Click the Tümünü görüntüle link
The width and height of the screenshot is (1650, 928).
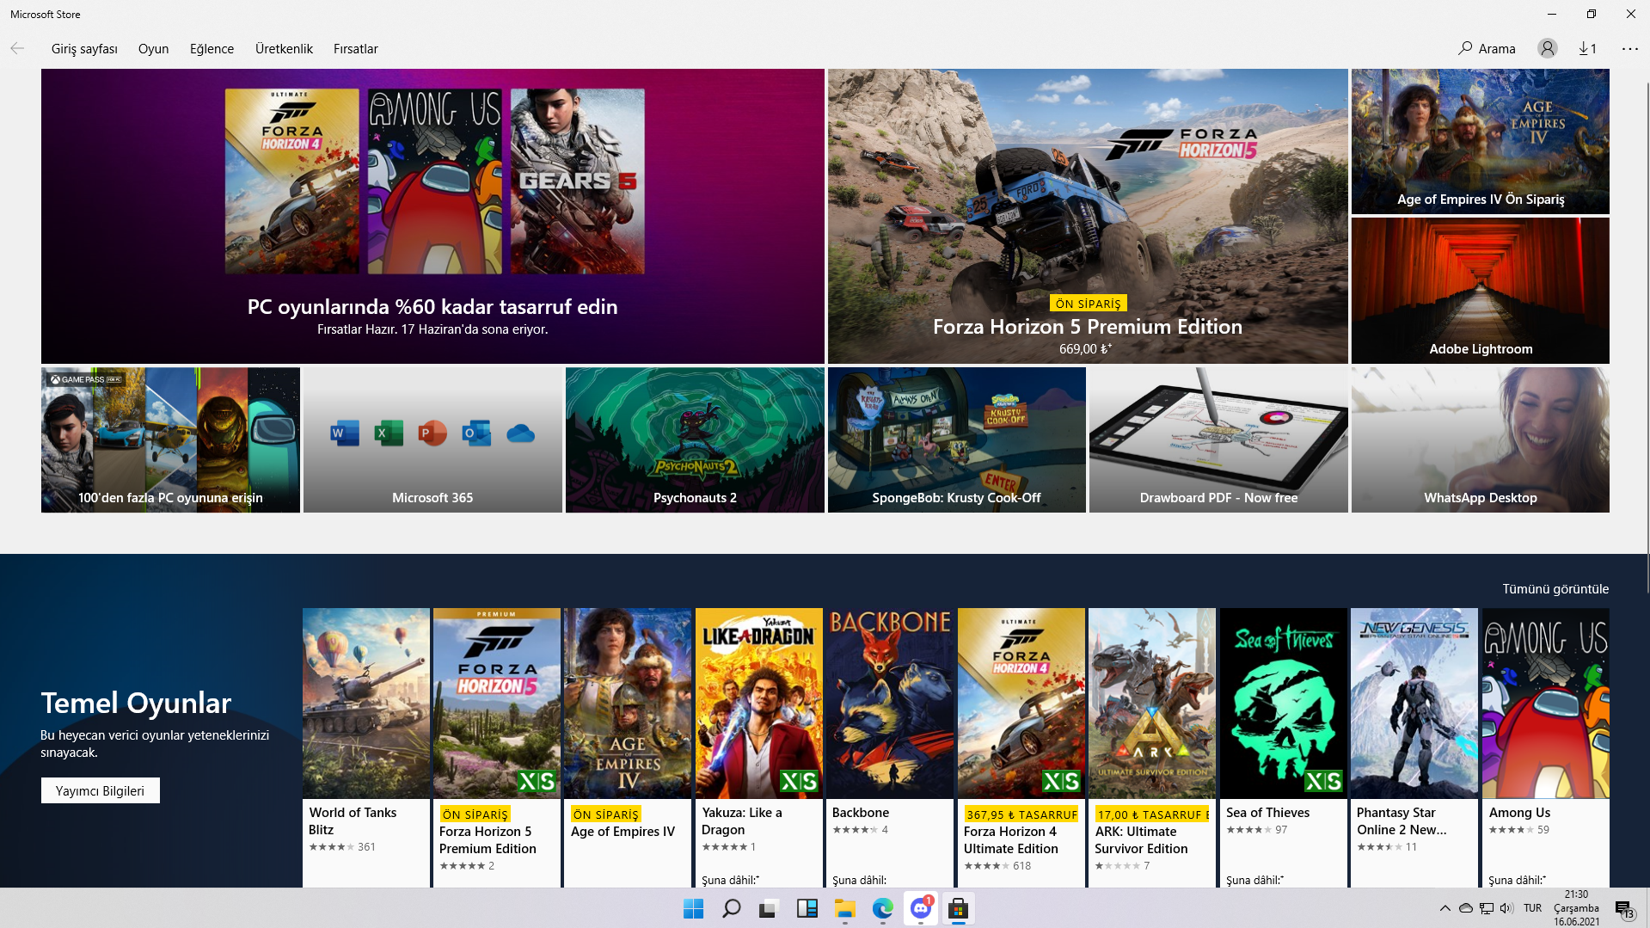[1555, 588]
